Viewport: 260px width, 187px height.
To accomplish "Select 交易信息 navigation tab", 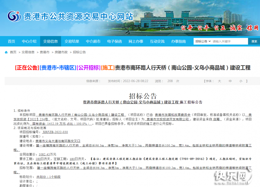I will click(x=51, y=41).
